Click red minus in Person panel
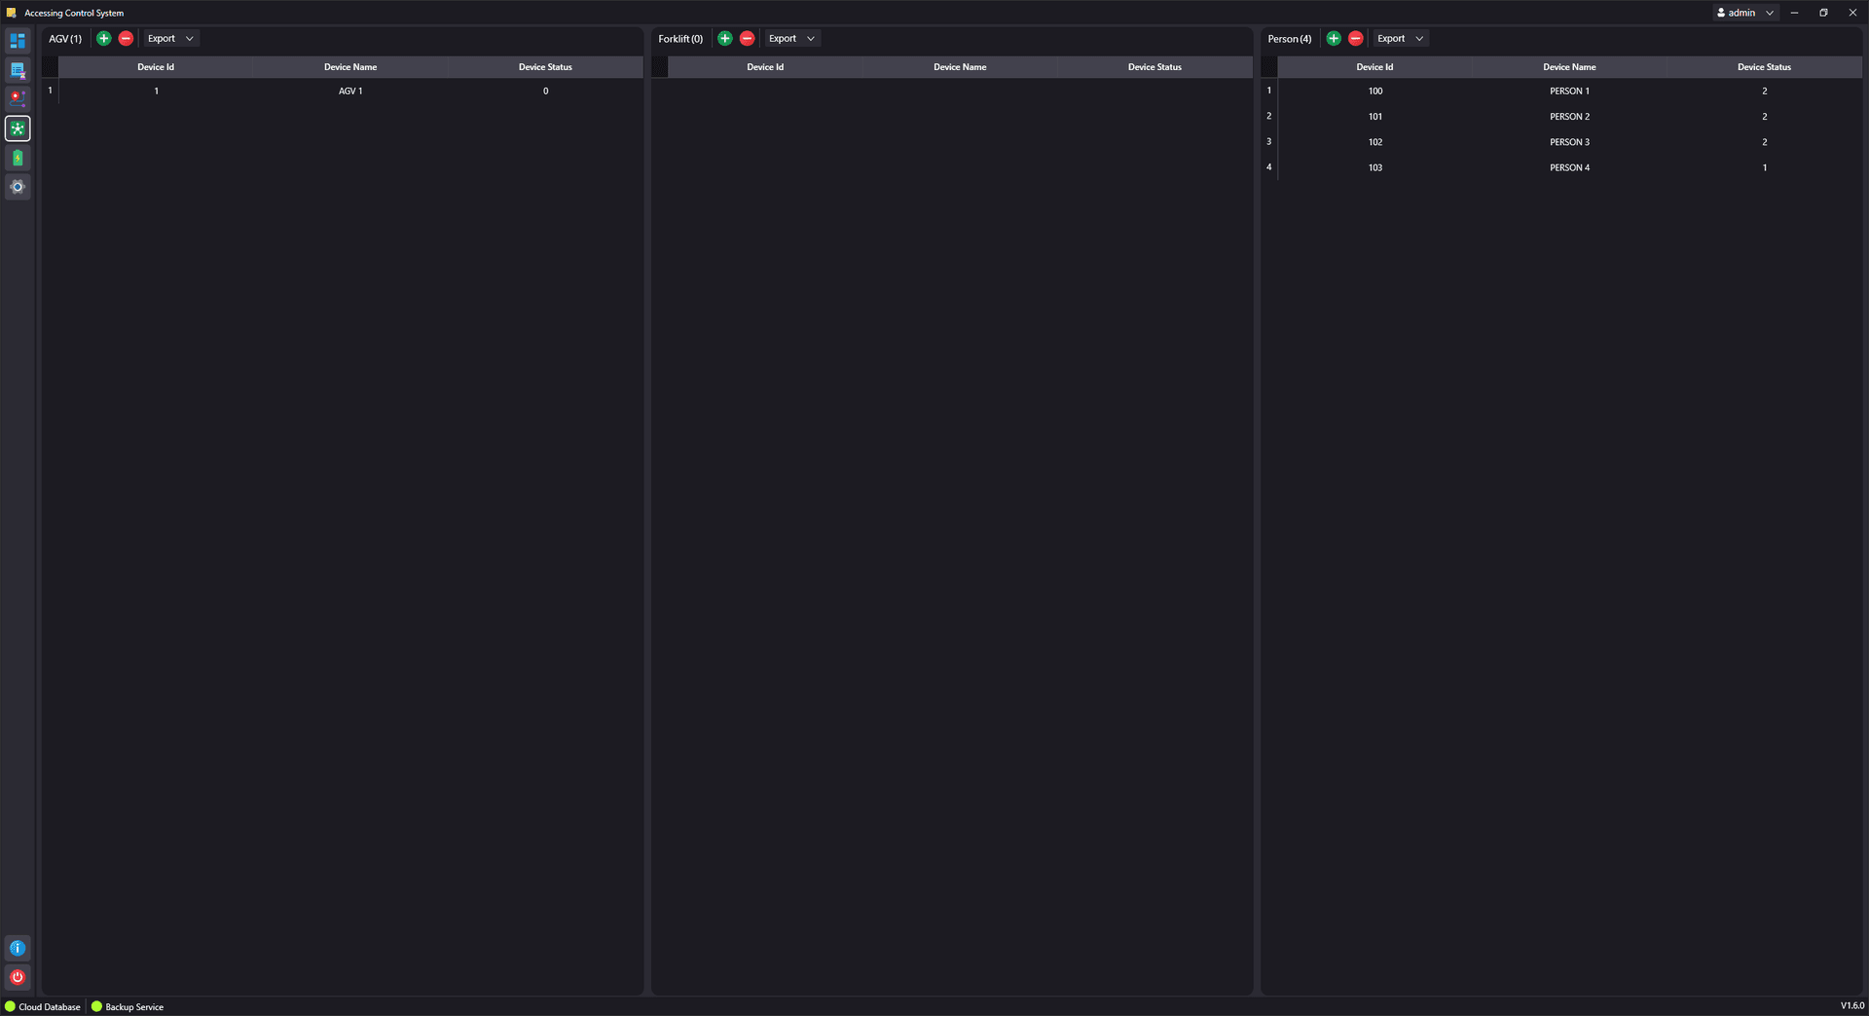Viewport: 1869px width, 1016px height. (x=1355, y=39)
